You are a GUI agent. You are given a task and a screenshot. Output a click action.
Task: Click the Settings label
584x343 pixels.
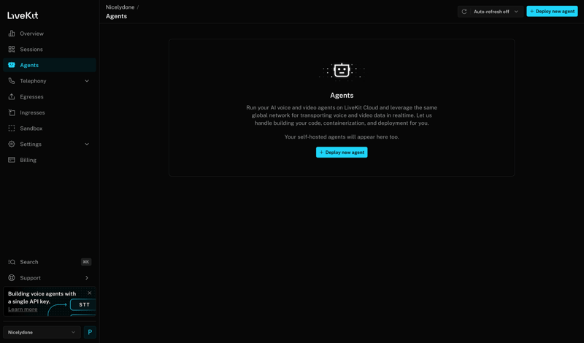(x=31, y=144)
